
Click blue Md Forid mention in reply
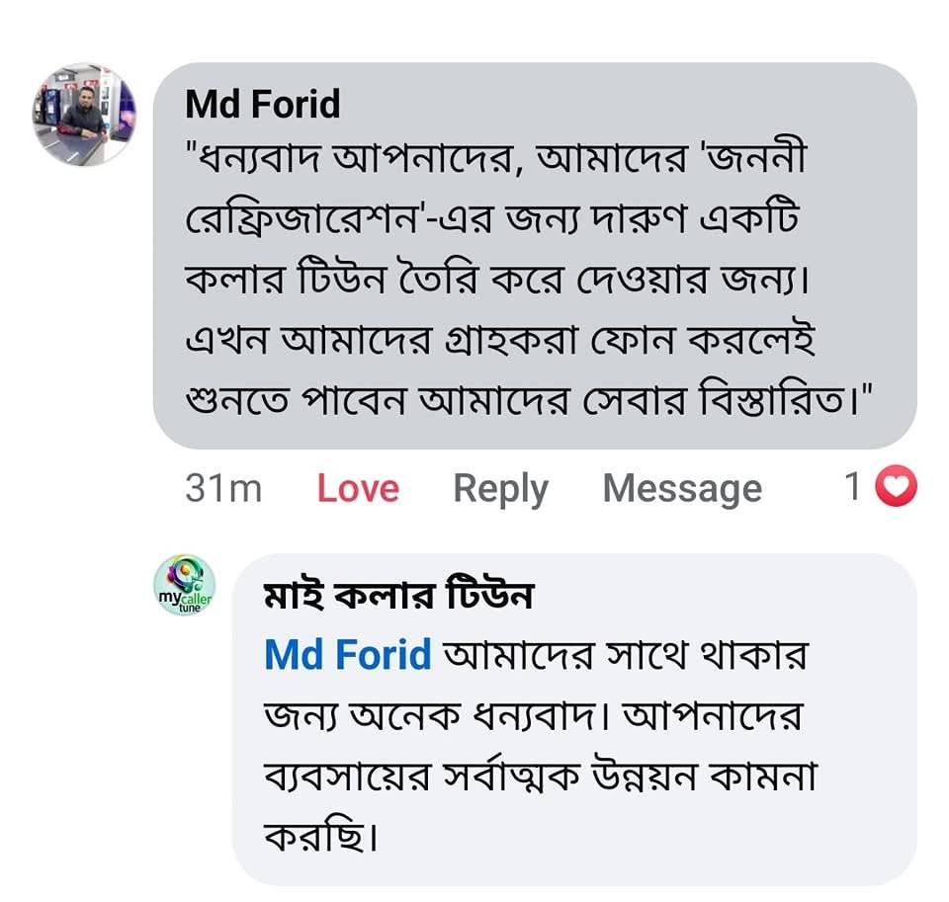348,655
